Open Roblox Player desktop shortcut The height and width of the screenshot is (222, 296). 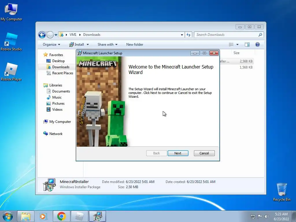[x=11, y=72]
